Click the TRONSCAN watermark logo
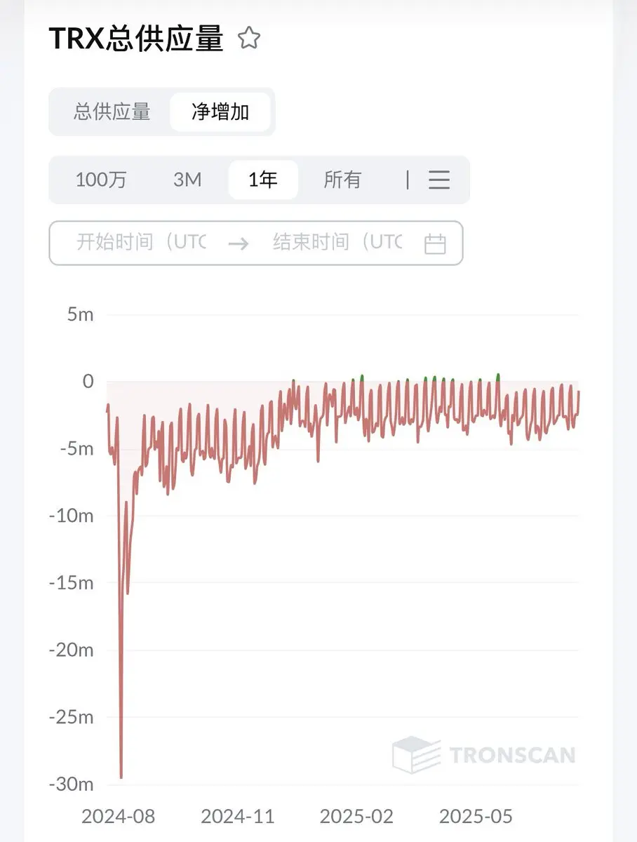The image size is (637, 842). click(x=484, y=755)
